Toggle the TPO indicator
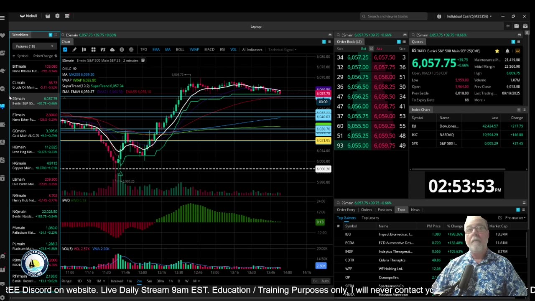The height and width of the screenshot is (301, 535). point(143,50)
